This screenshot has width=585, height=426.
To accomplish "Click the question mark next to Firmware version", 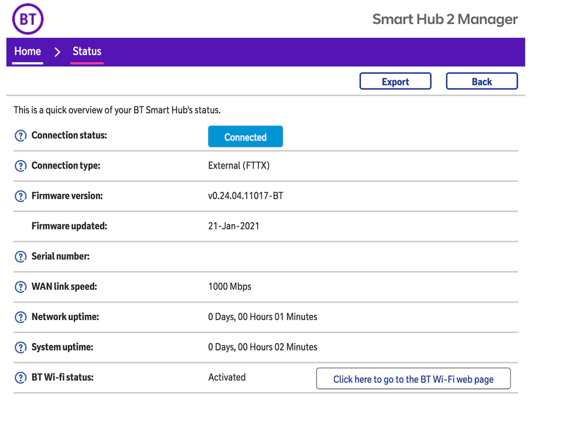I will [20, 197].
